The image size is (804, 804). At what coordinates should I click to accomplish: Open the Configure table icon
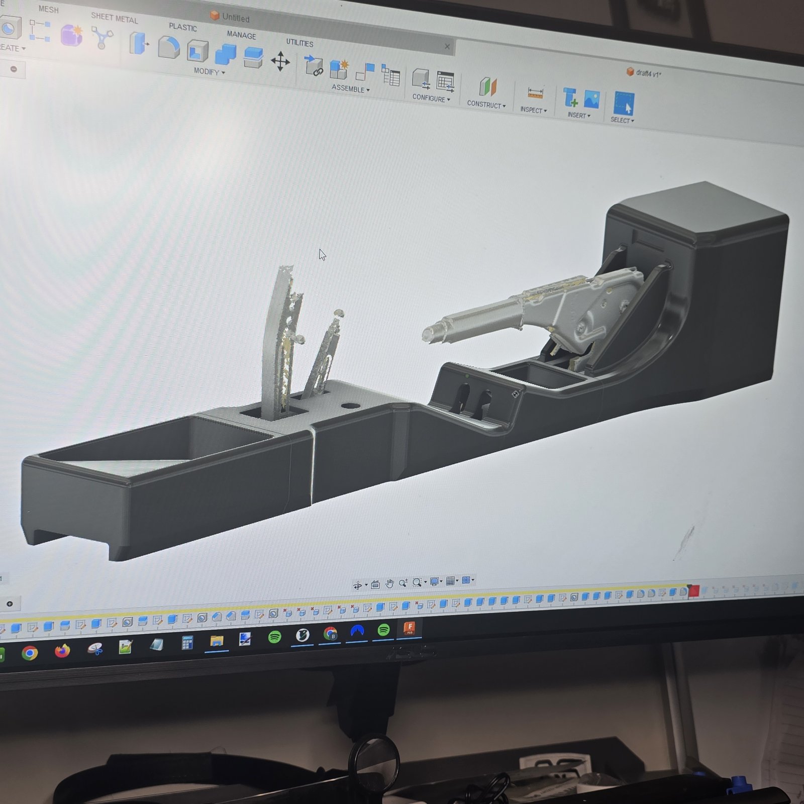coord(446,82)
